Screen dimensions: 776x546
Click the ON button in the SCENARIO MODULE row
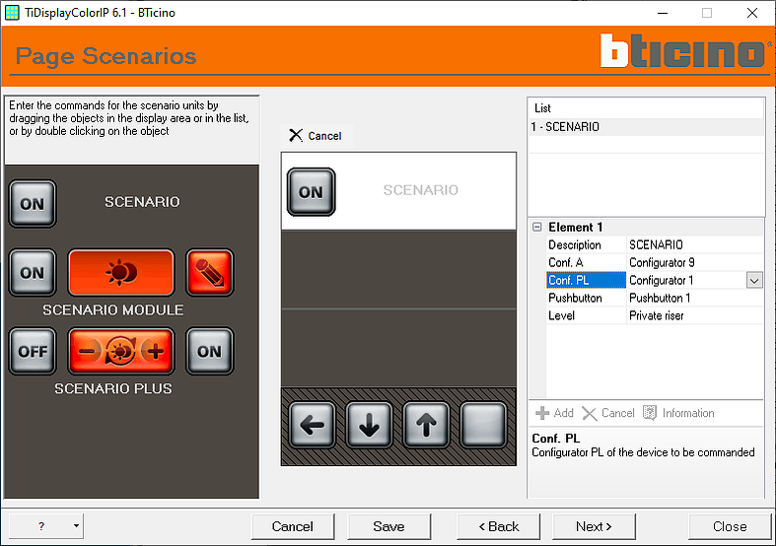[33, 272]
